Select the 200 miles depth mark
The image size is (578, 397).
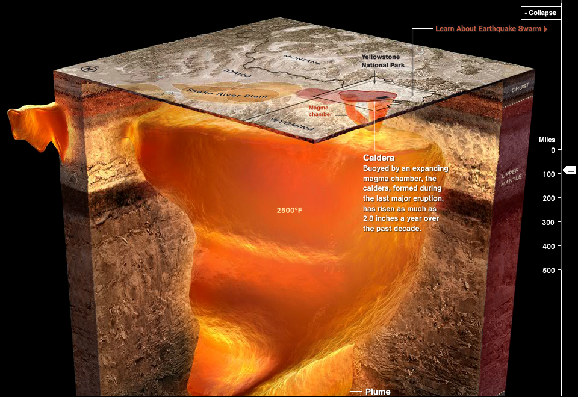[x=548, y=198]
